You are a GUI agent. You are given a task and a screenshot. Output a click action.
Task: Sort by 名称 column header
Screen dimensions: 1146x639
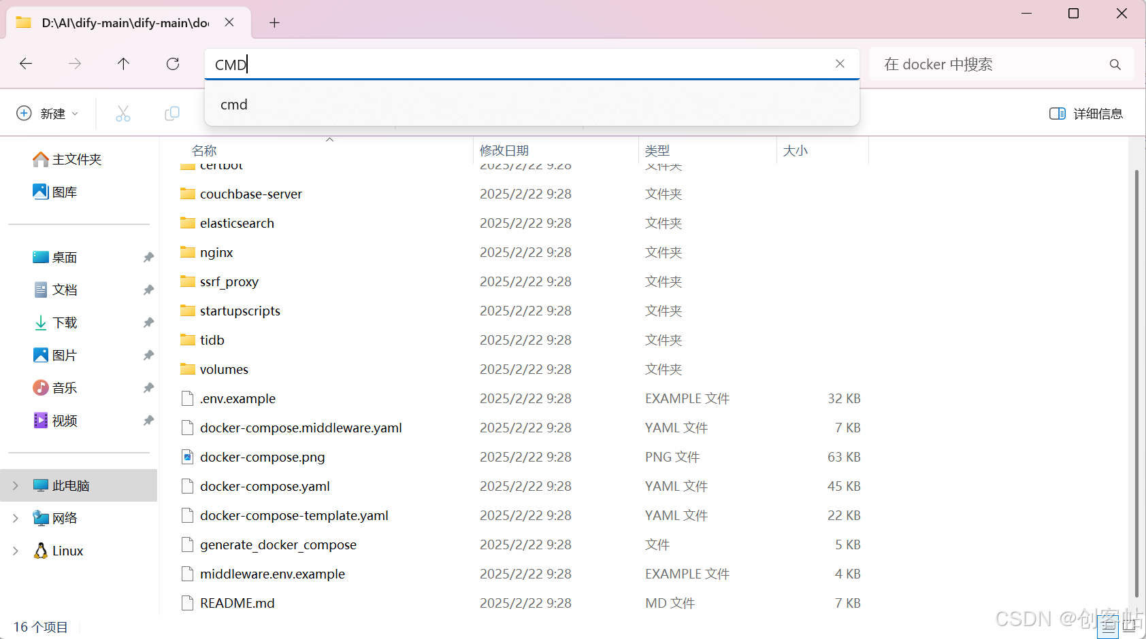tap(204, 150)
